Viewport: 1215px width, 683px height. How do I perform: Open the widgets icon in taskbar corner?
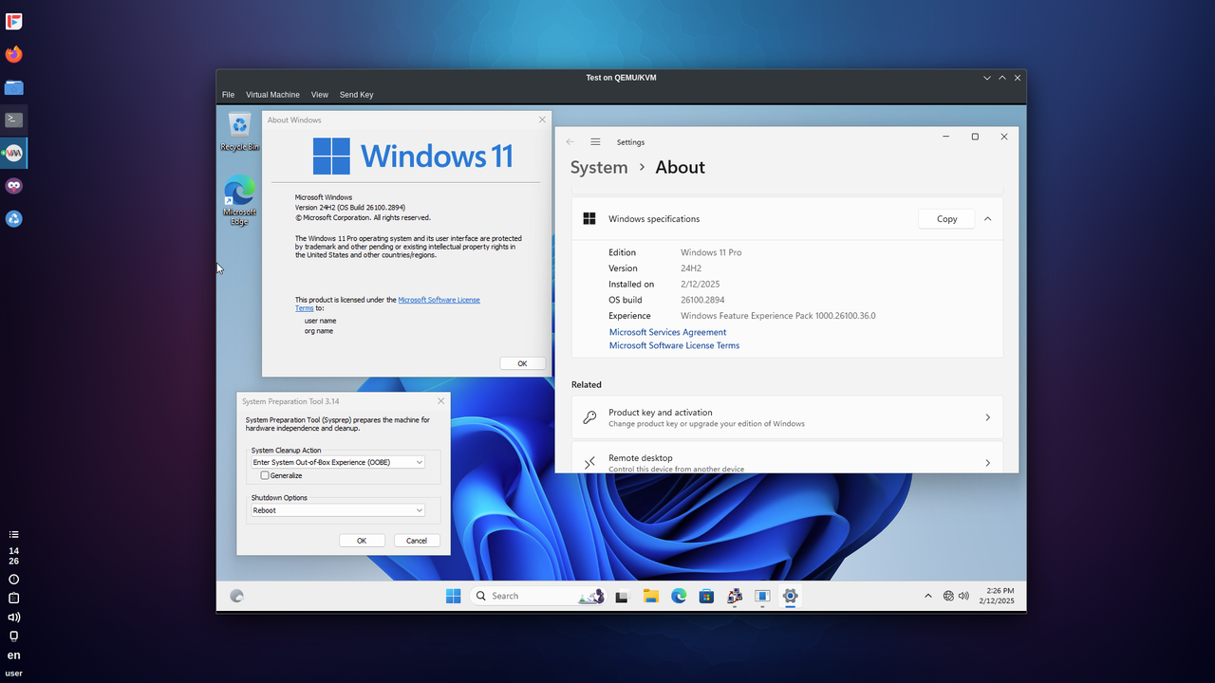pyautogui.click(x=237, y=596)
